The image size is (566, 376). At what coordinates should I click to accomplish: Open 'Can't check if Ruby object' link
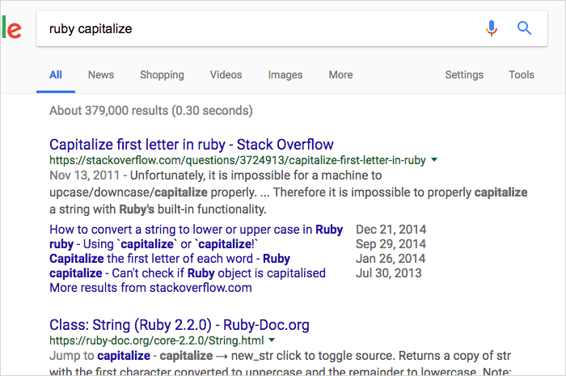[188, 273]
